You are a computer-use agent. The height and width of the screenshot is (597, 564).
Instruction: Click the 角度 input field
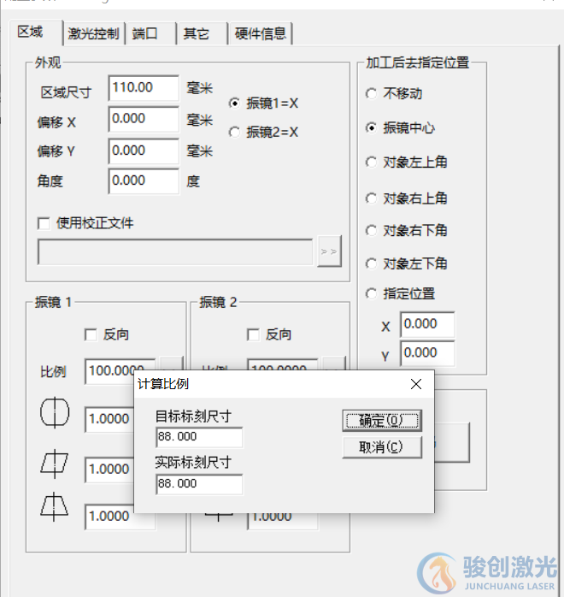click(144, 180)
